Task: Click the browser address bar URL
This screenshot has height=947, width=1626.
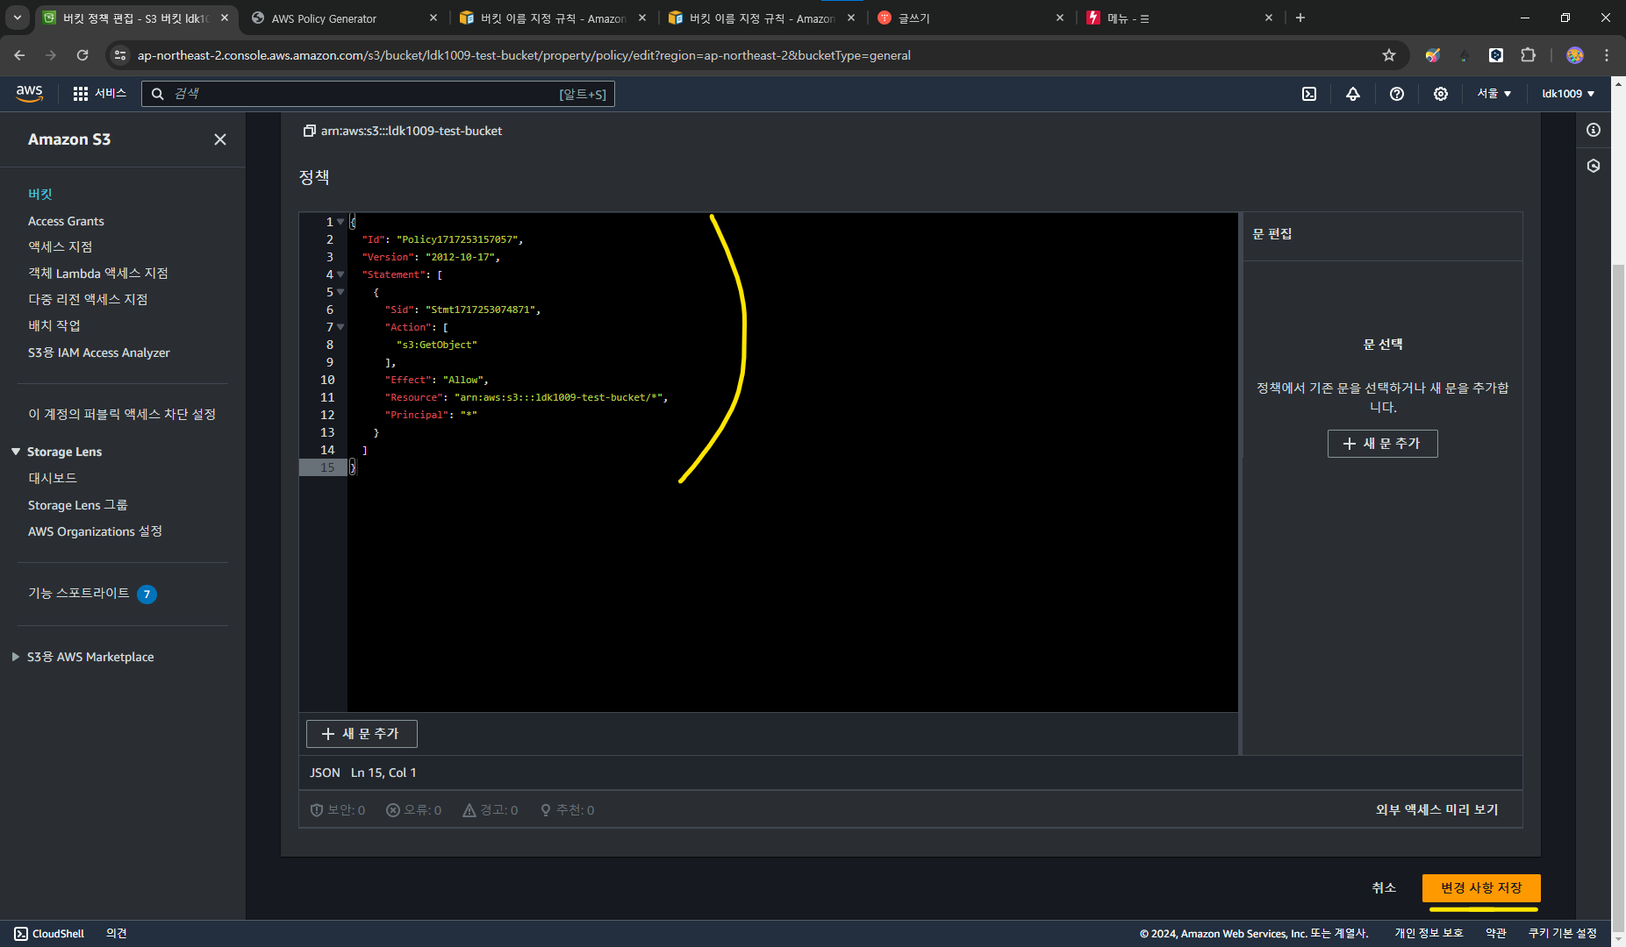Action: click(x=524, y=55)
